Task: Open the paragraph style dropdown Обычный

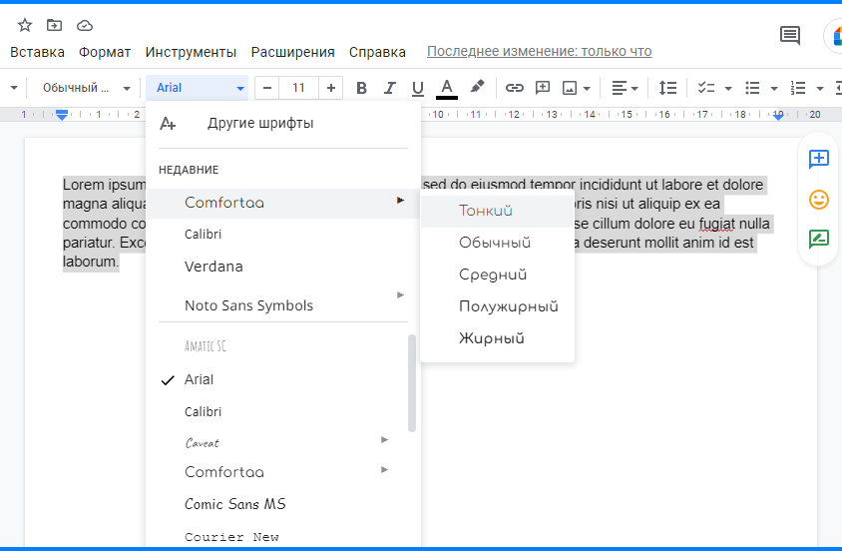Action: click(x=86, y=88)
